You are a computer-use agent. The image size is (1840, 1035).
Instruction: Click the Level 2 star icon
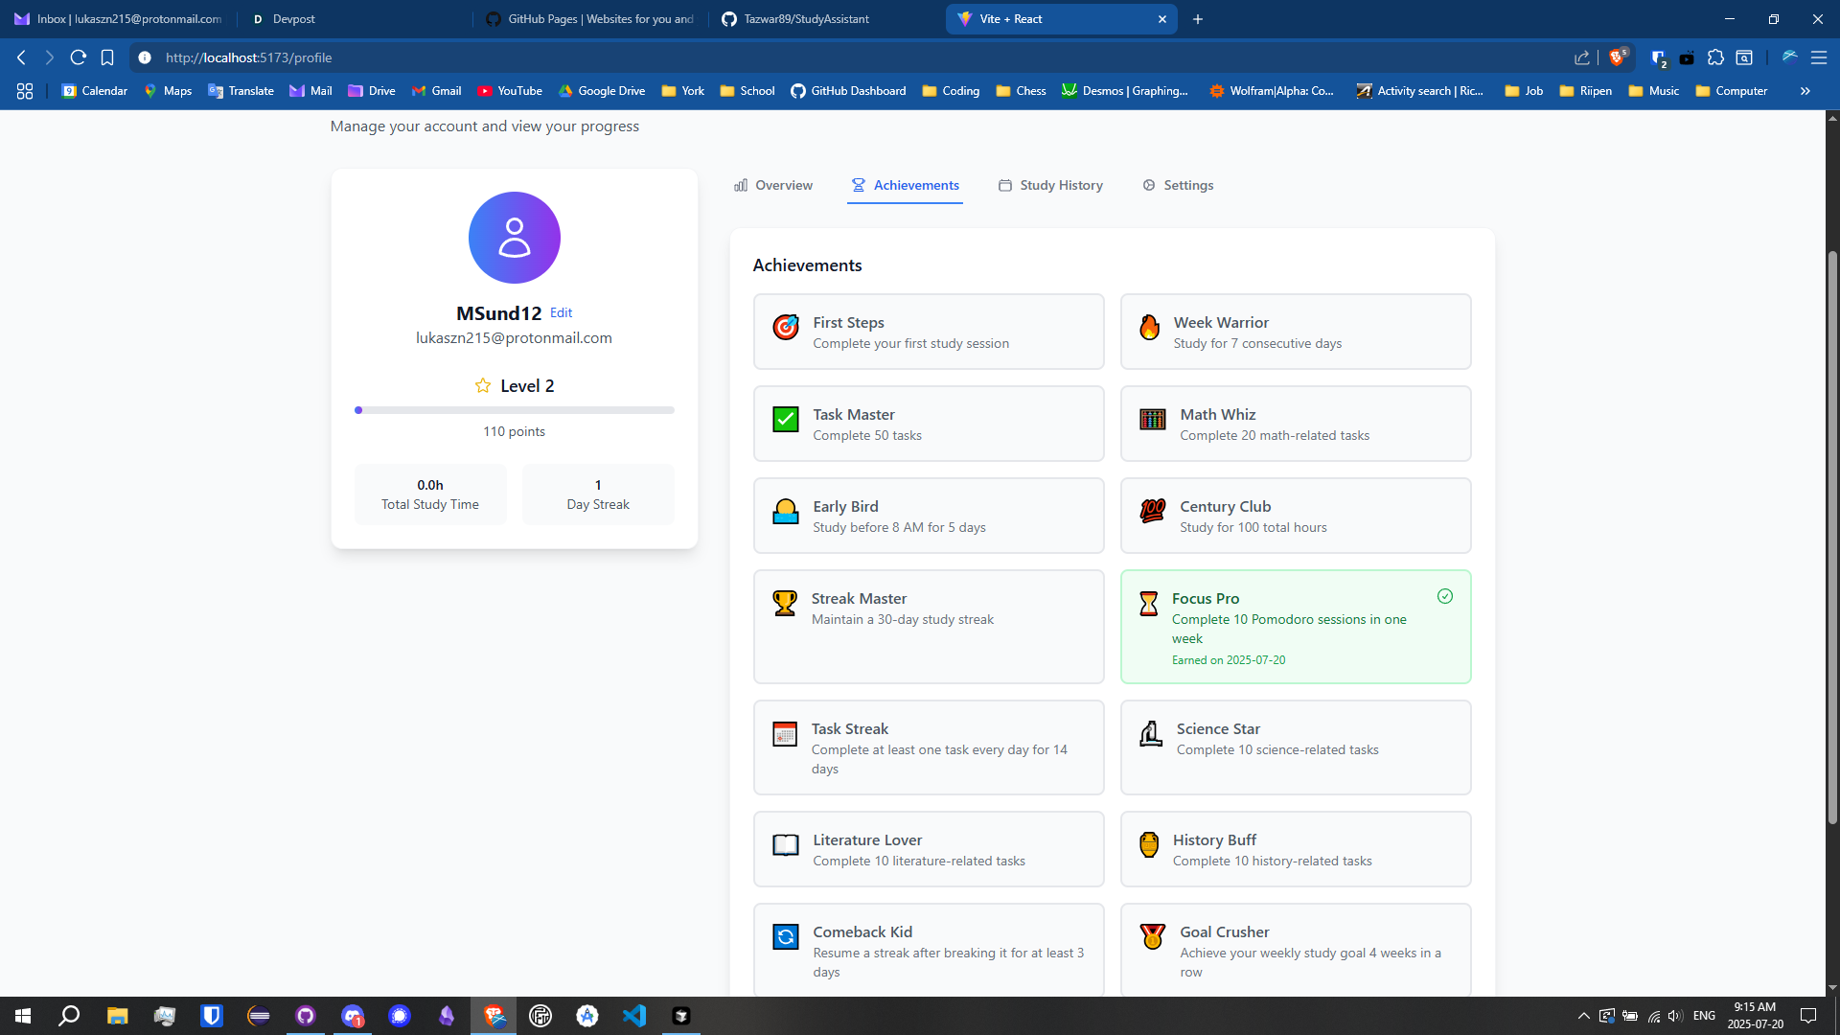click(483, 385)
